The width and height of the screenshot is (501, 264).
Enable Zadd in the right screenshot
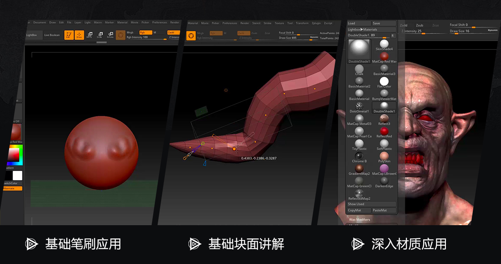(404, 25)
